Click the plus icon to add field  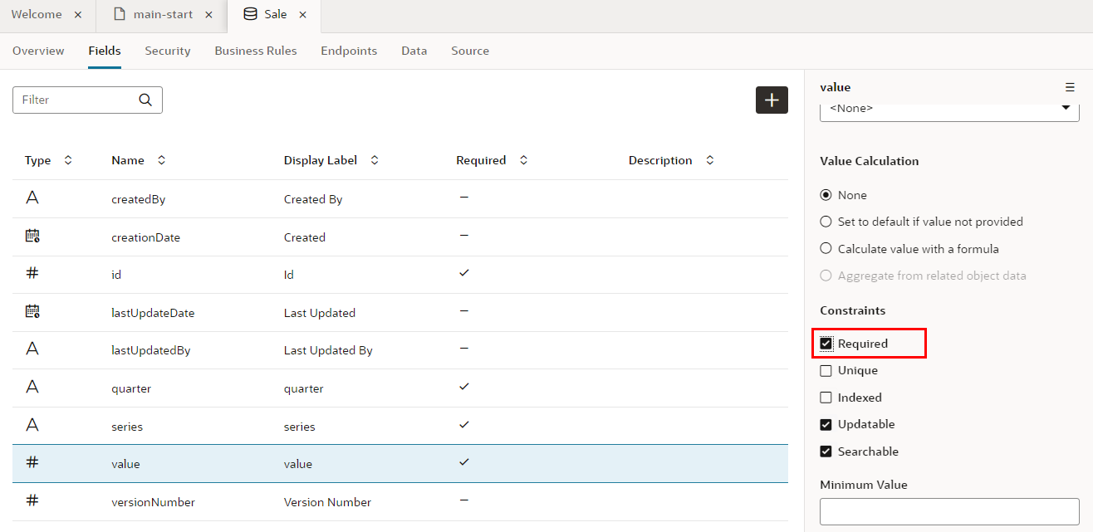point(772,100)
